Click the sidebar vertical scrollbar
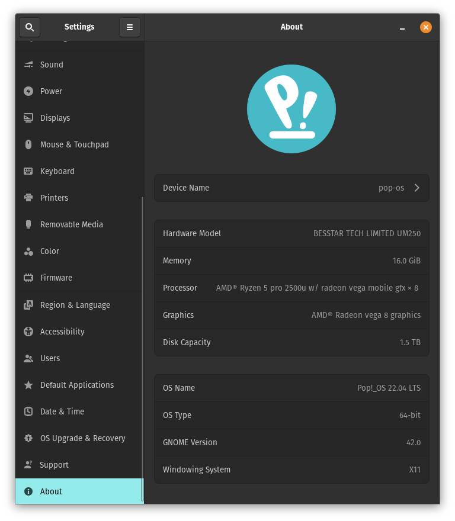 tap(142, 349)
